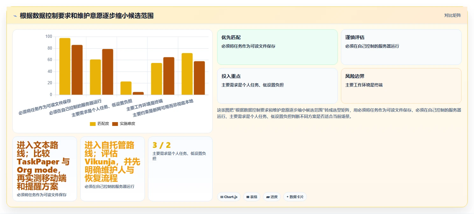Screen dimensions: 474x214
Task: Click y-axis value 100 on the chart
Action: pyautogui.click(x=49, y=37)
